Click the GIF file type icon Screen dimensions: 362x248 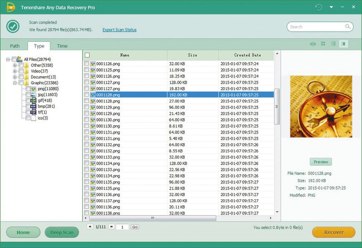(x=33, y=100)
